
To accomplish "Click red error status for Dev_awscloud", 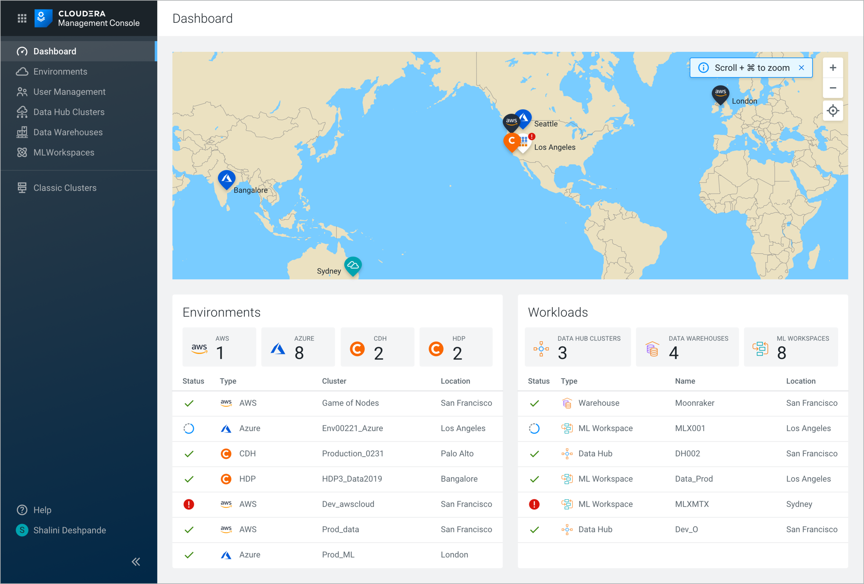I will tap(189, 504).
